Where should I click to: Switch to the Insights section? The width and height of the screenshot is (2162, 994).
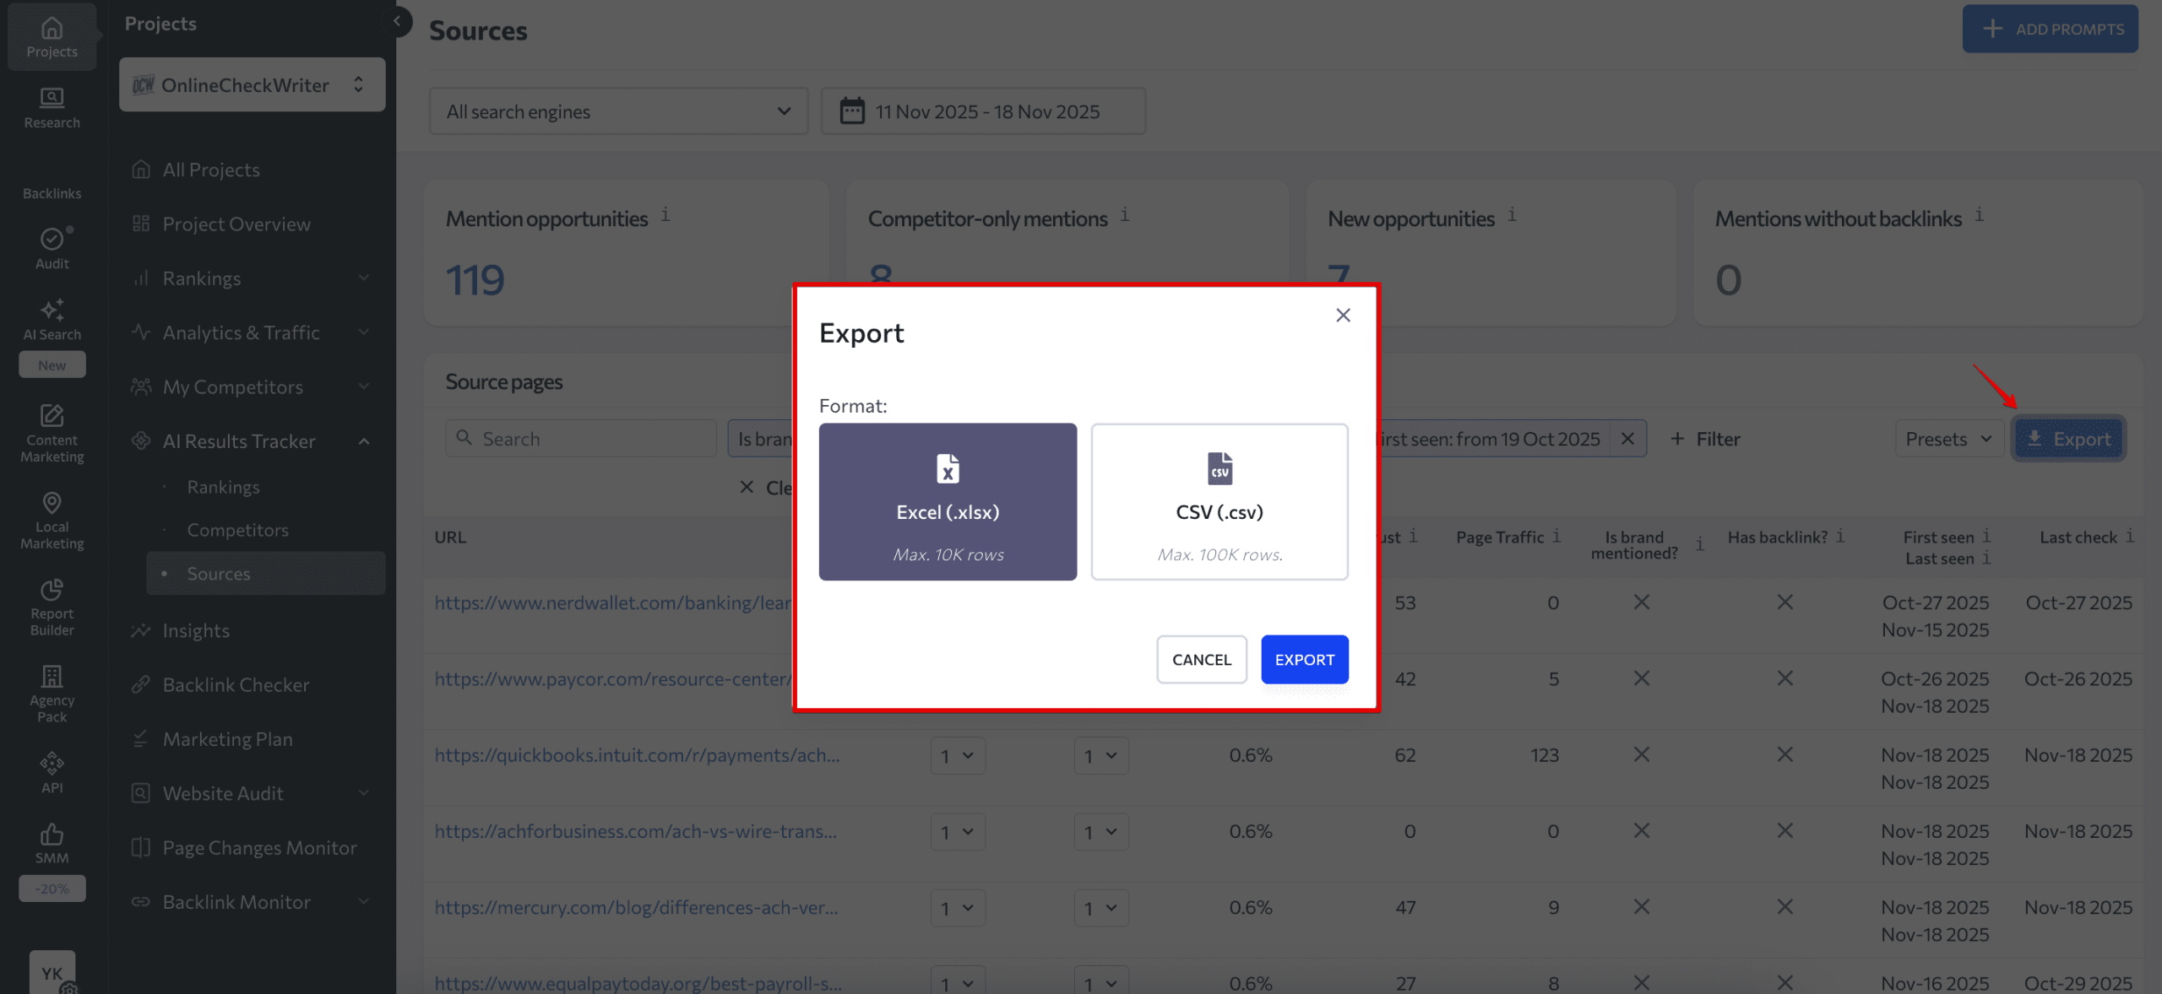pyautogui.click(x=196, y=629)
